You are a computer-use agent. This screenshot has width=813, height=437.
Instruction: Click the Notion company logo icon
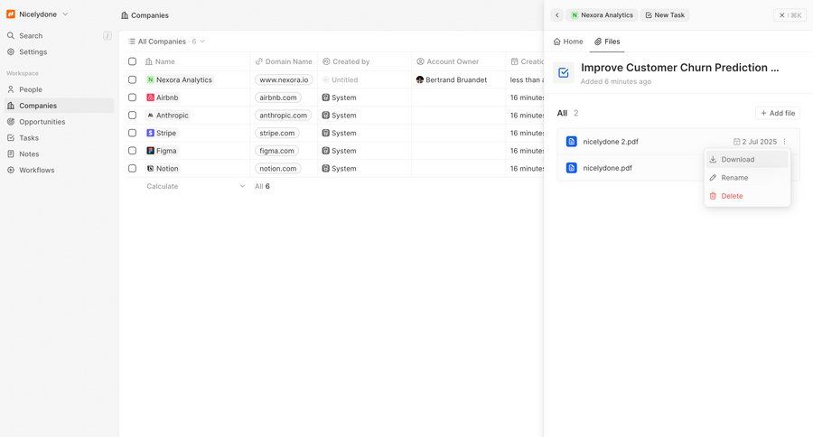point(150,169)
